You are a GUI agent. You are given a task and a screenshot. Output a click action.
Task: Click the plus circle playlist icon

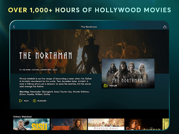tap(34, 101)
